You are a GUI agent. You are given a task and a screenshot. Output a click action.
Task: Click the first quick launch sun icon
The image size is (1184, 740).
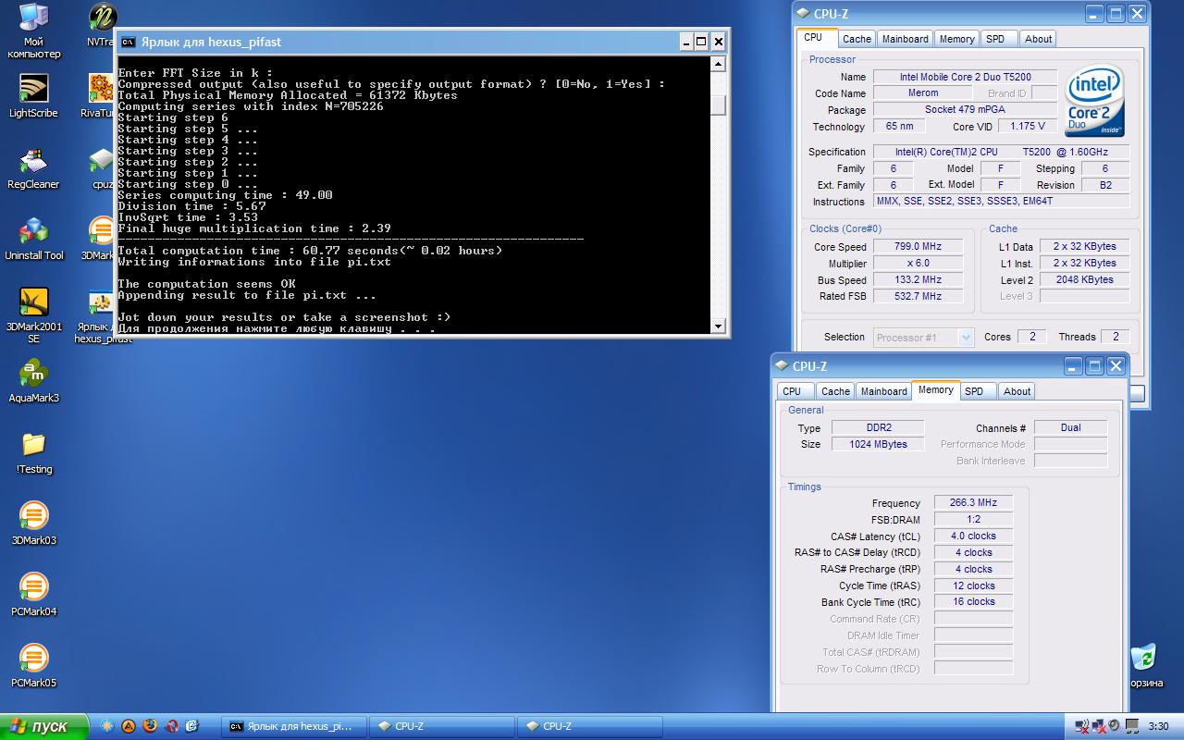[108, 726]
